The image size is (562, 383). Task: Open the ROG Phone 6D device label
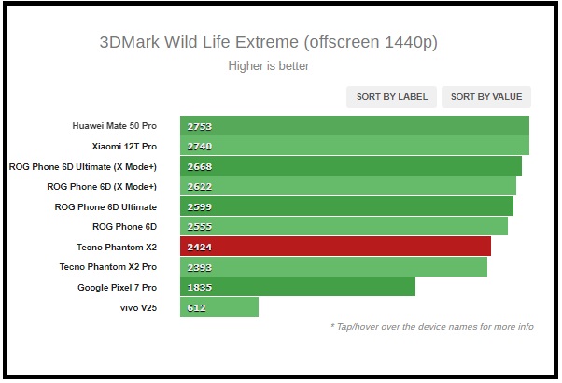[x=124, y=227]
